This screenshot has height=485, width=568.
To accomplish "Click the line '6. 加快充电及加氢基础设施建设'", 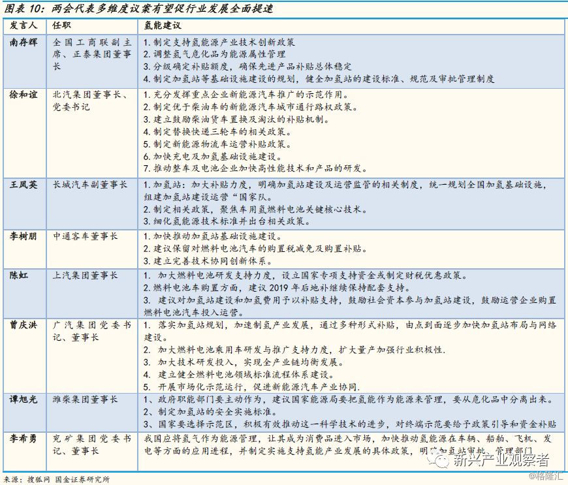I will (213, 157).
